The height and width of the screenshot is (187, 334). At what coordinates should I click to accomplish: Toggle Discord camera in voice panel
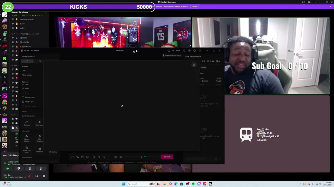(8, 169)
